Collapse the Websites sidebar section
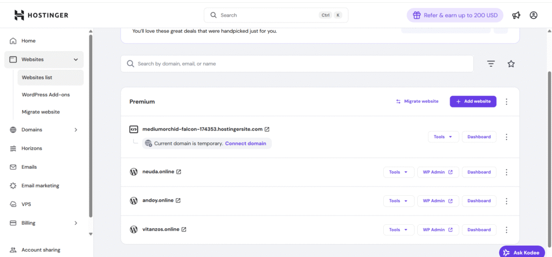 point(76,60)
